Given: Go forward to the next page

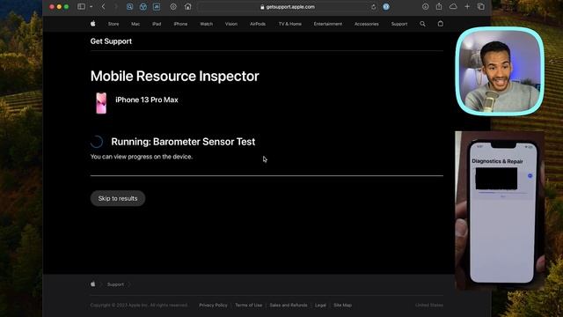Looking at the screenshot, I should click(115, 6).
